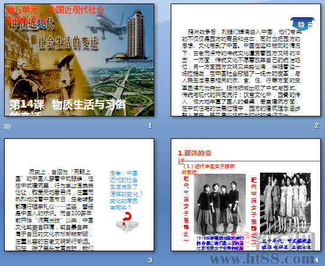Click slide number 2 label

click(x=317, y=125)
